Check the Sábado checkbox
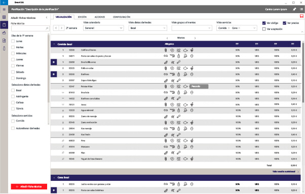 pyautogui.click(x=13, y=72)
